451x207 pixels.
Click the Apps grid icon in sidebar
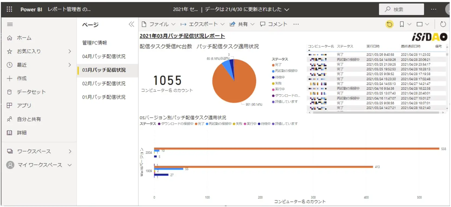tap(9, 105)
